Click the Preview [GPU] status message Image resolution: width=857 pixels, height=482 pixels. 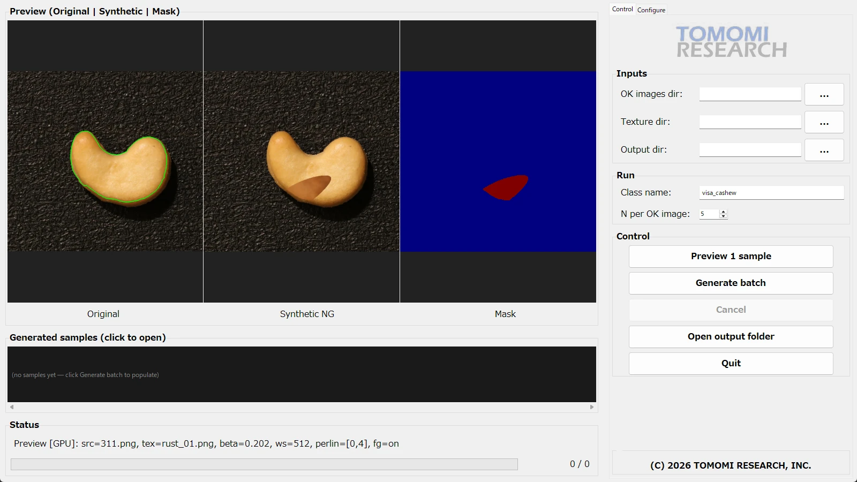[x=206, y=443]
